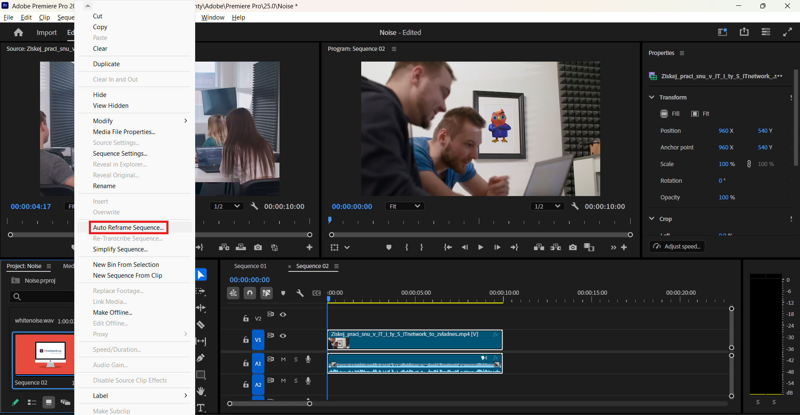
Task: Choose Auto Reframe Sequence from context menu
Action: point(128,228)
